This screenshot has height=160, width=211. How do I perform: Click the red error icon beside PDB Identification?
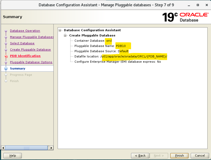pos(6,56)
